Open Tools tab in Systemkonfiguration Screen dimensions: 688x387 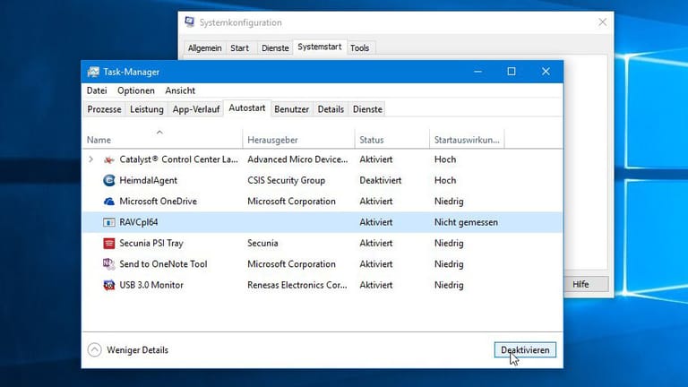click(x=359, y=47)
